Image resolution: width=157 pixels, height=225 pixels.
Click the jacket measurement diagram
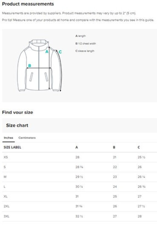(40, 66)
